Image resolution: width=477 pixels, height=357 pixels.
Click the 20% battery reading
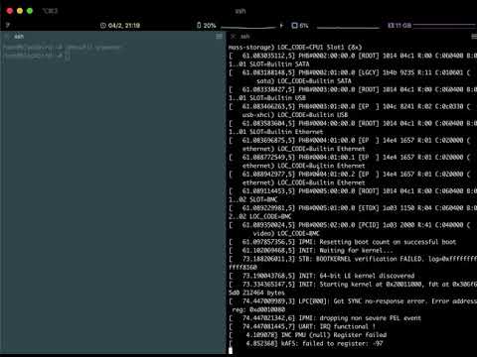tap(210, 25)
